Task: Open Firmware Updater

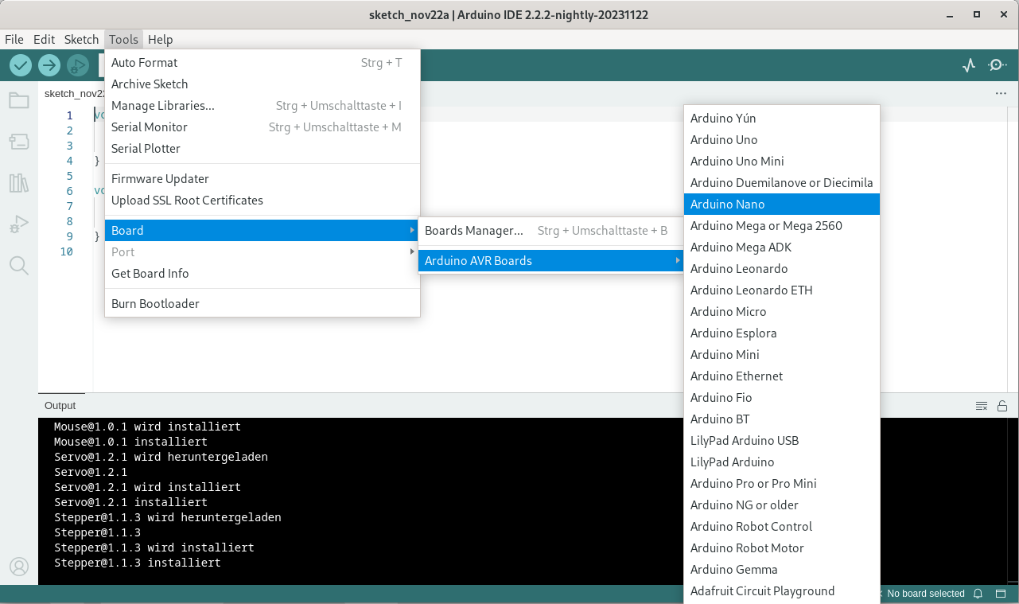Action: 263,178
